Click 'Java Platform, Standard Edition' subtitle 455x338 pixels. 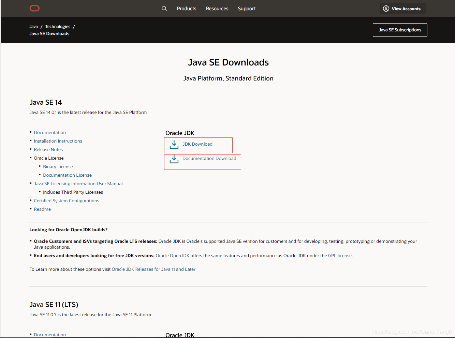(228, 78)
